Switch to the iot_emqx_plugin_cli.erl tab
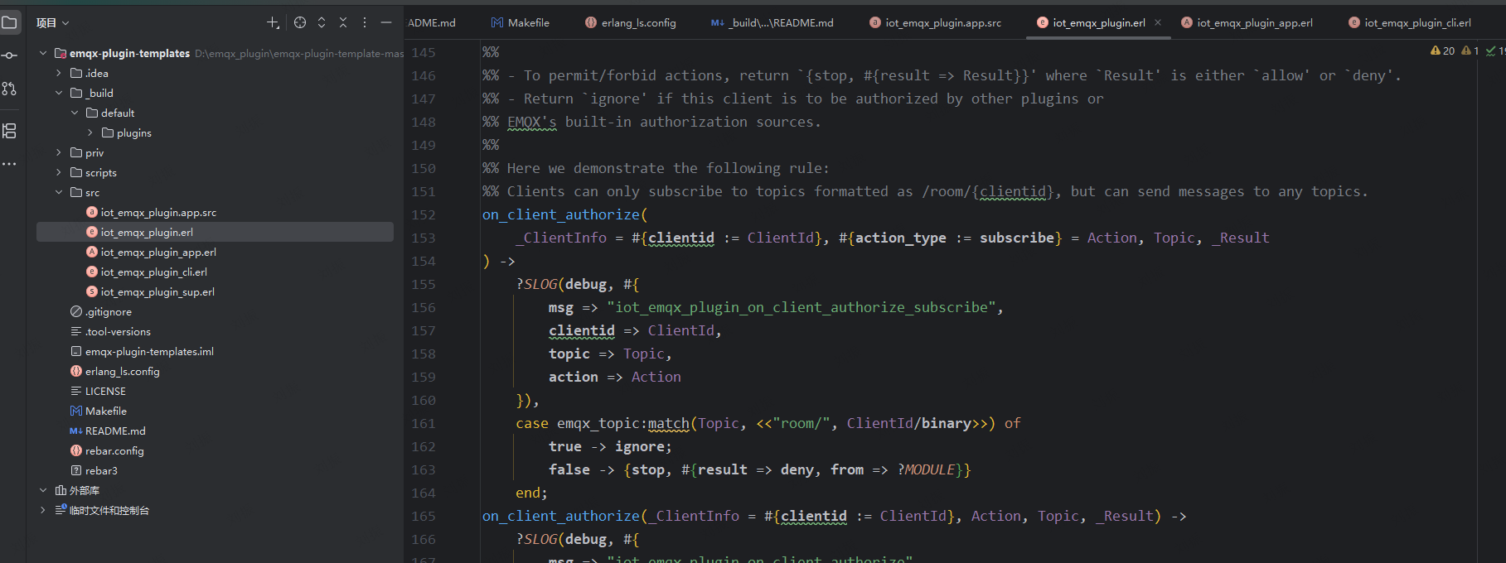This screenshot has width=1506, height=563. 1410,22
